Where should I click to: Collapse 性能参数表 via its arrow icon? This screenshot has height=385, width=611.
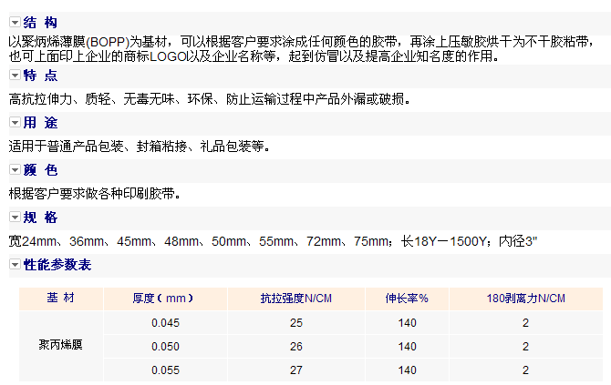[15, 265]
